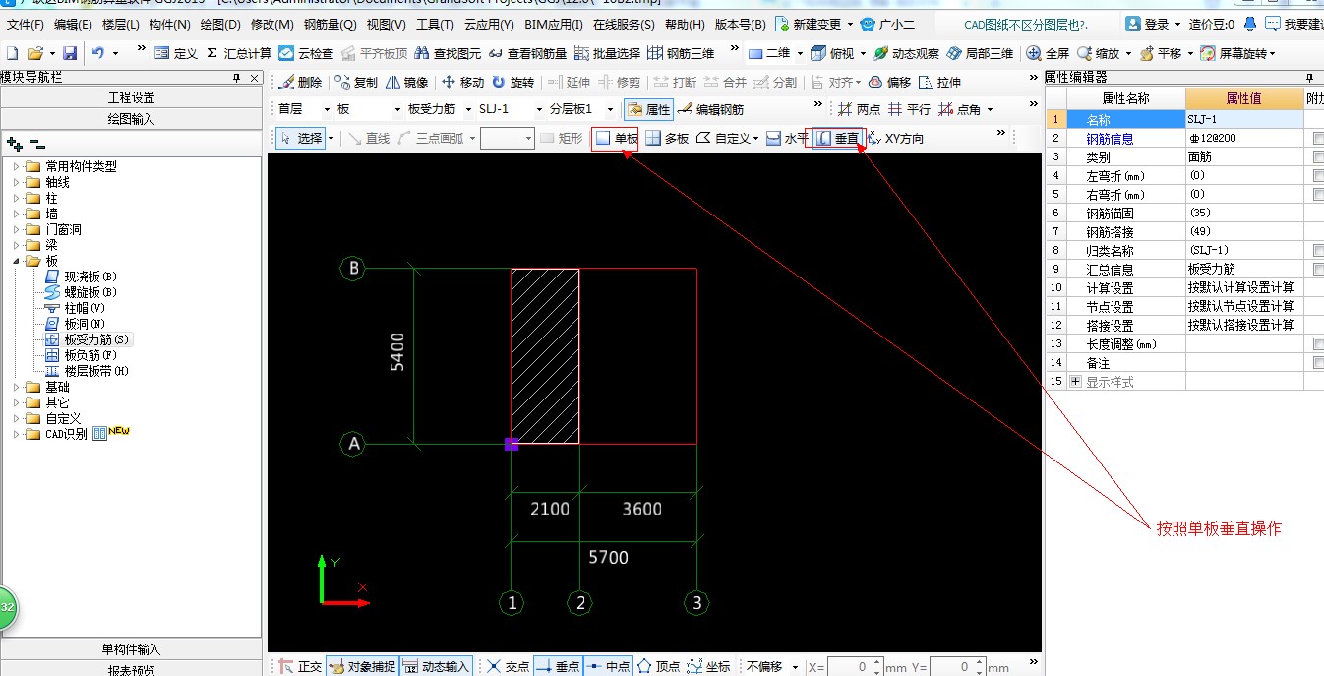Toggle 垂点 perpendicular snap

(x=558, y=666)
